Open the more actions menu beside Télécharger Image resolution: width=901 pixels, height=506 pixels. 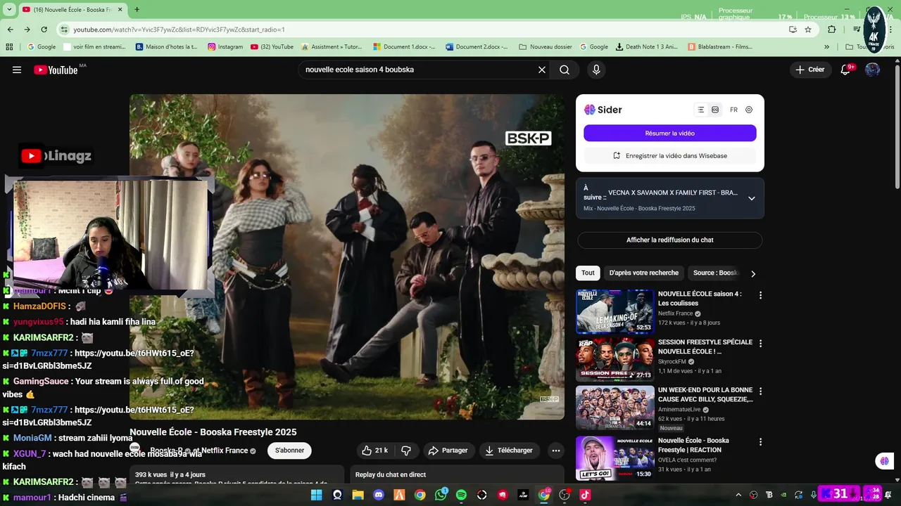[x=556, y=450]
